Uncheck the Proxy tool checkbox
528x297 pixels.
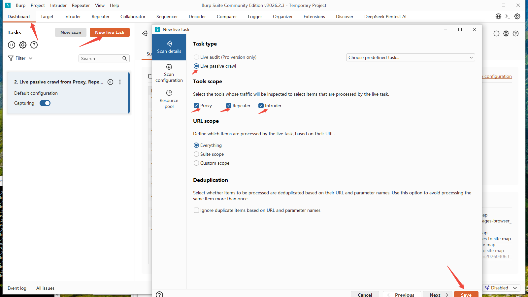[196, 106]
